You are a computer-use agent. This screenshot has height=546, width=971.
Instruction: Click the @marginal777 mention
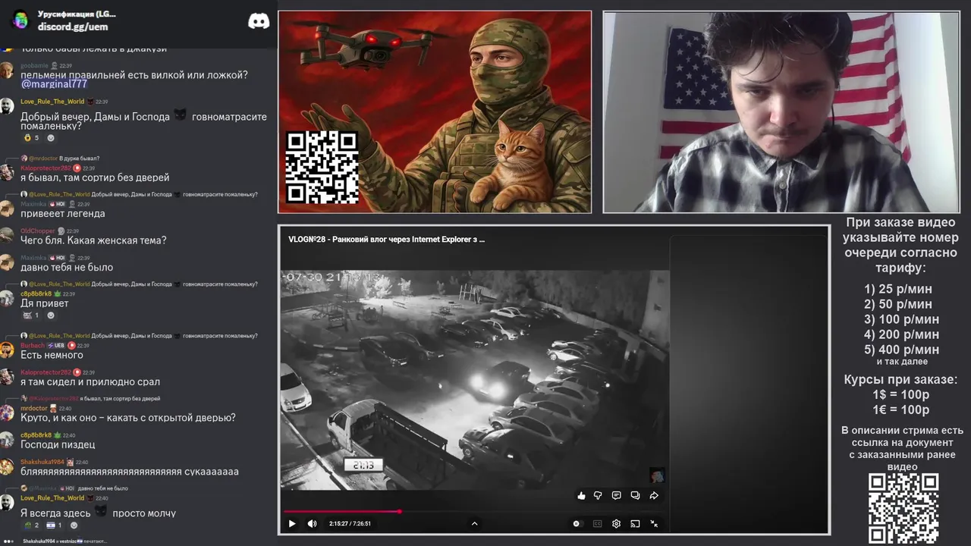click(x=54, y=84)
